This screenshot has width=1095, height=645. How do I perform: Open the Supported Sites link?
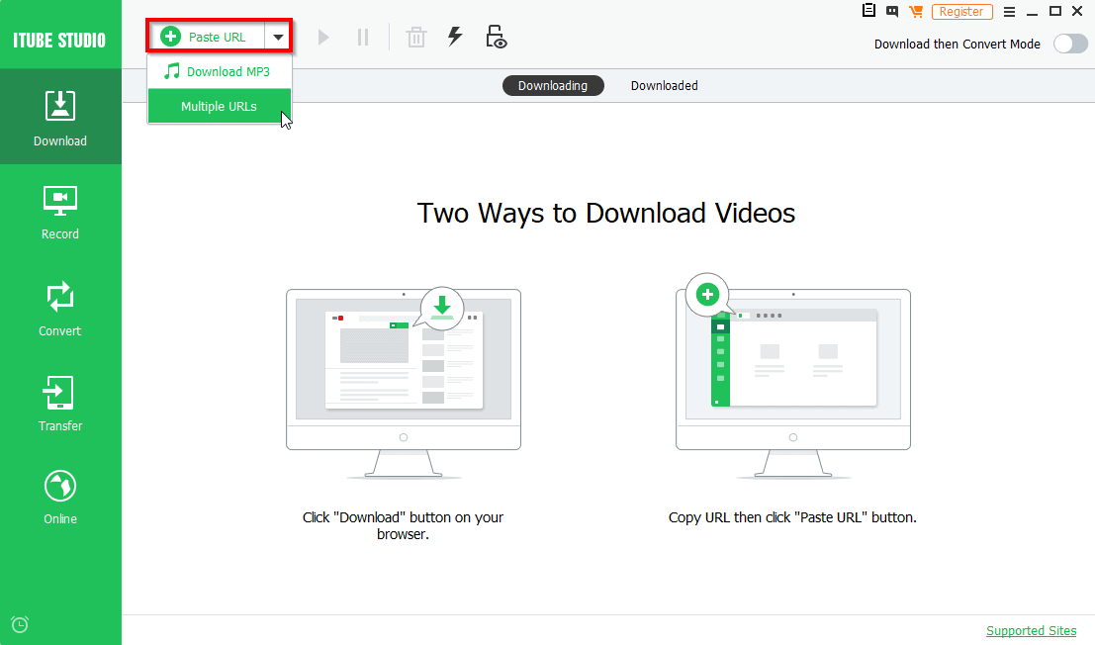pyautogui.click(x=1031, y=630)
